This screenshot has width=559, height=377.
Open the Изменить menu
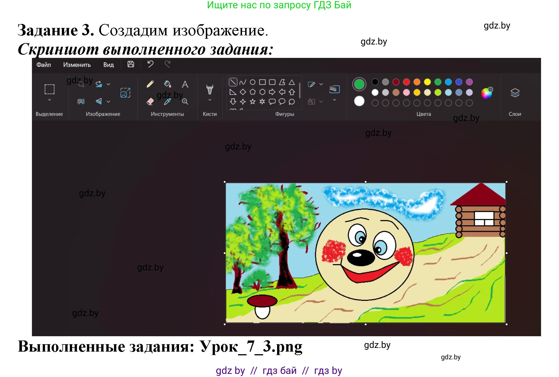tap(77, 65)
